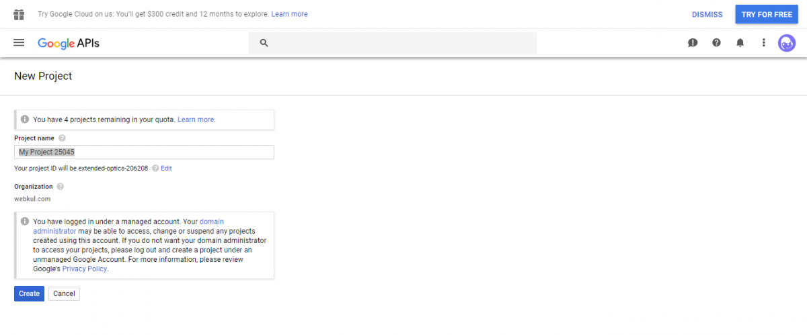Click the top search bar field
The image size is (807, 335).
[x=393, y=43]
